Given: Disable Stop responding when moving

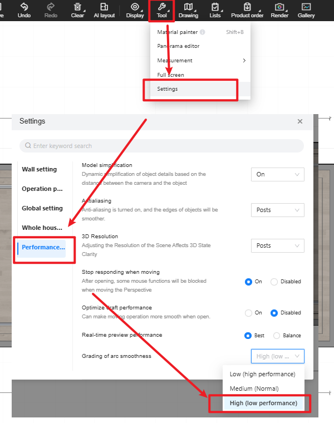Looking at the screenshot, I should point(274,282).
